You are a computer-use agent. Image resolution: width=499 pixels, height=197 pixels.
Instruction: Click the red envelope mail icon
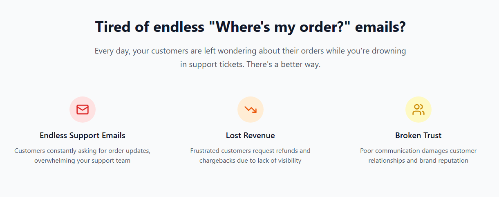tap(83, 110)
